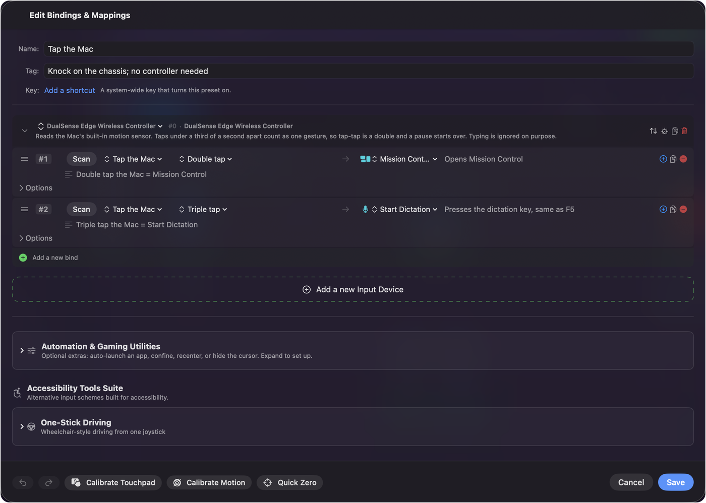Delete the DualSense Edge device with trash icon
706x503 pixels.
click(684, 131)
